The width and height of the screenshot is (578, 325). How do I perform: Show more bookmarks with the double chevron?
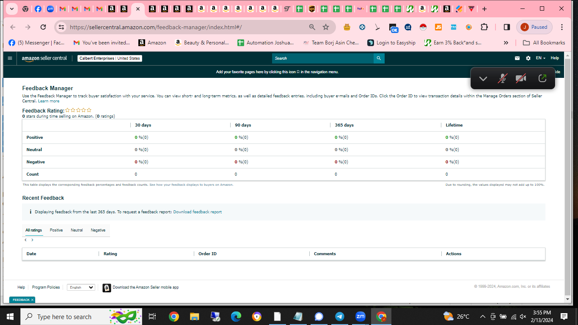(x=506, y=43)
